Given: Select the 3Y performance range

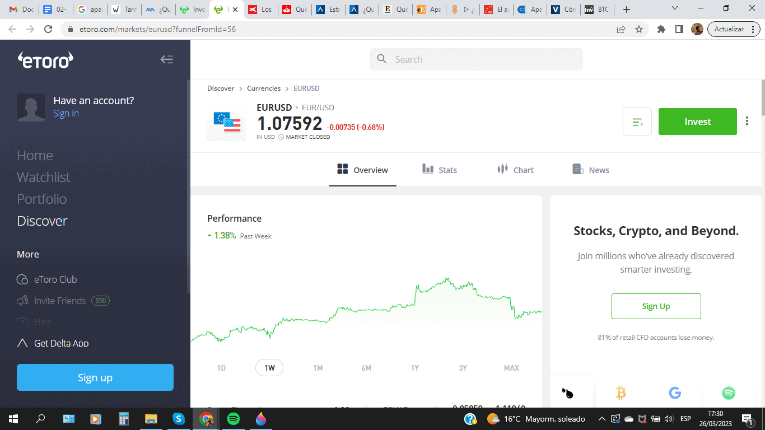Looking at the screenshot, I should point(463,368).
